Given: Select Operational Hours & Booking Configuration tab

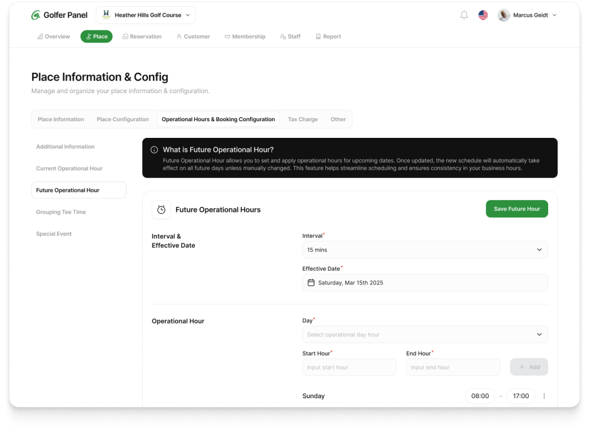Looking at the screenshot, I should pos(218,120).
